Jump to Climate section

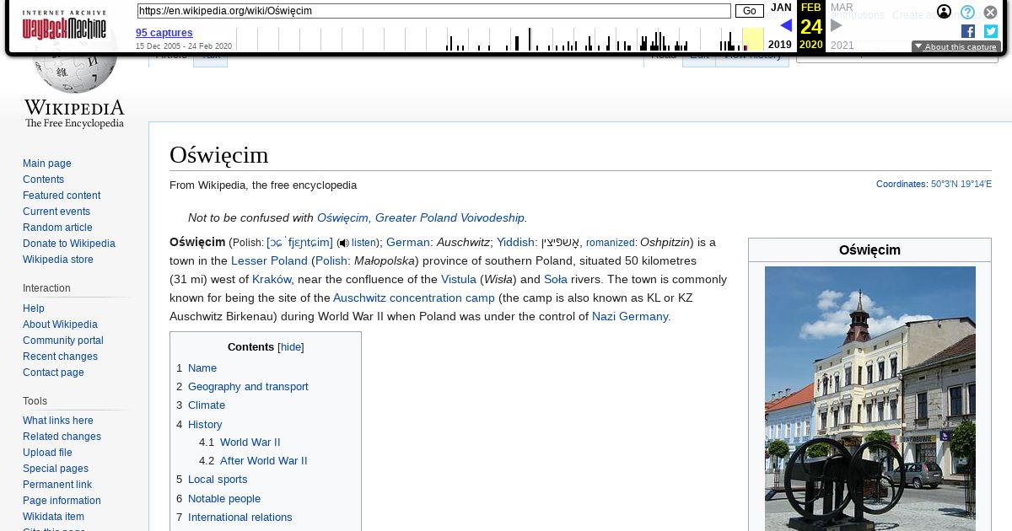[x=207, y=405]
